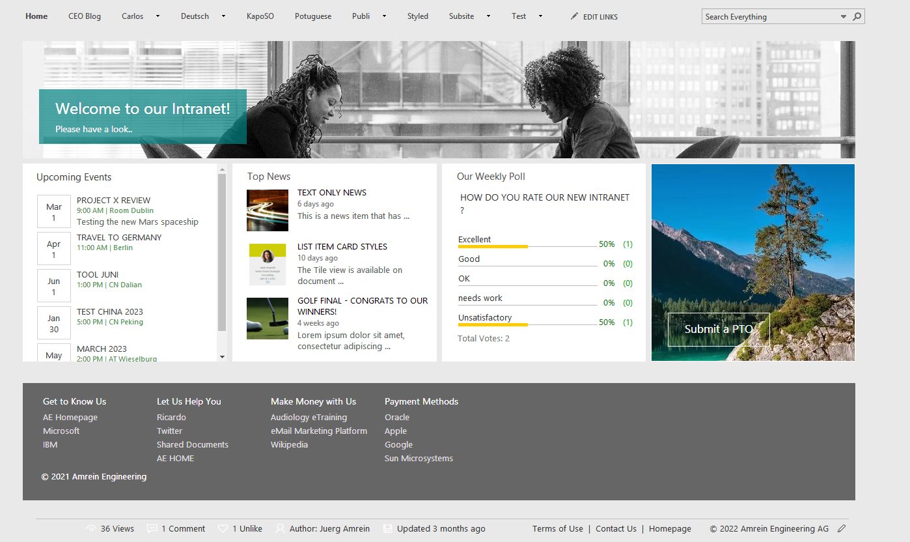The image size is (910, 542).
Task: Open TEST CHINA 2023 event
Action: click(x=110, y=311)
